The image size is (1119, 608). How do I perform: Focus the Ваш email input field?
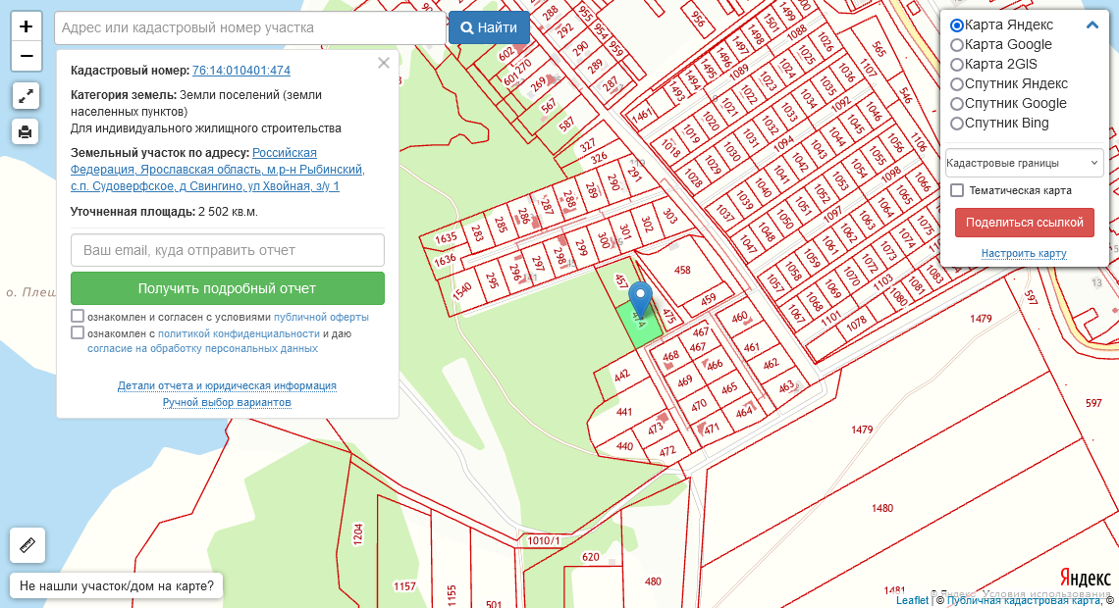[x=228, y=250]
